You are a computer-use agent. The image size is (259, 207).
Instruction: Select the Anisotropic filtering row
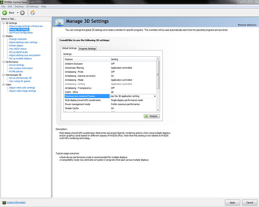pos(110,68)
